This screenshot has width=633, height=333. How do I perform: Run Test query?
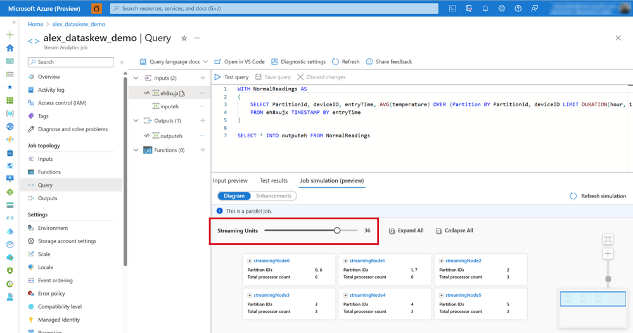(x=231, y=77)
